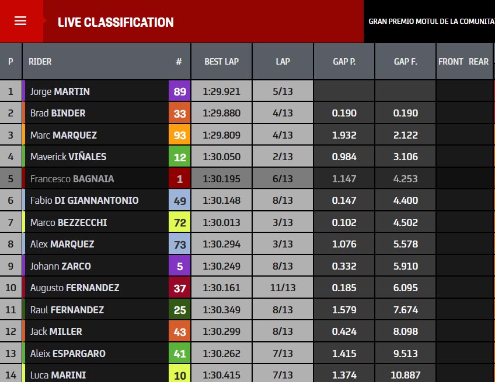Click the RIDER column header
The height and width of the screenshot is (382, 495).
[40, 61]
